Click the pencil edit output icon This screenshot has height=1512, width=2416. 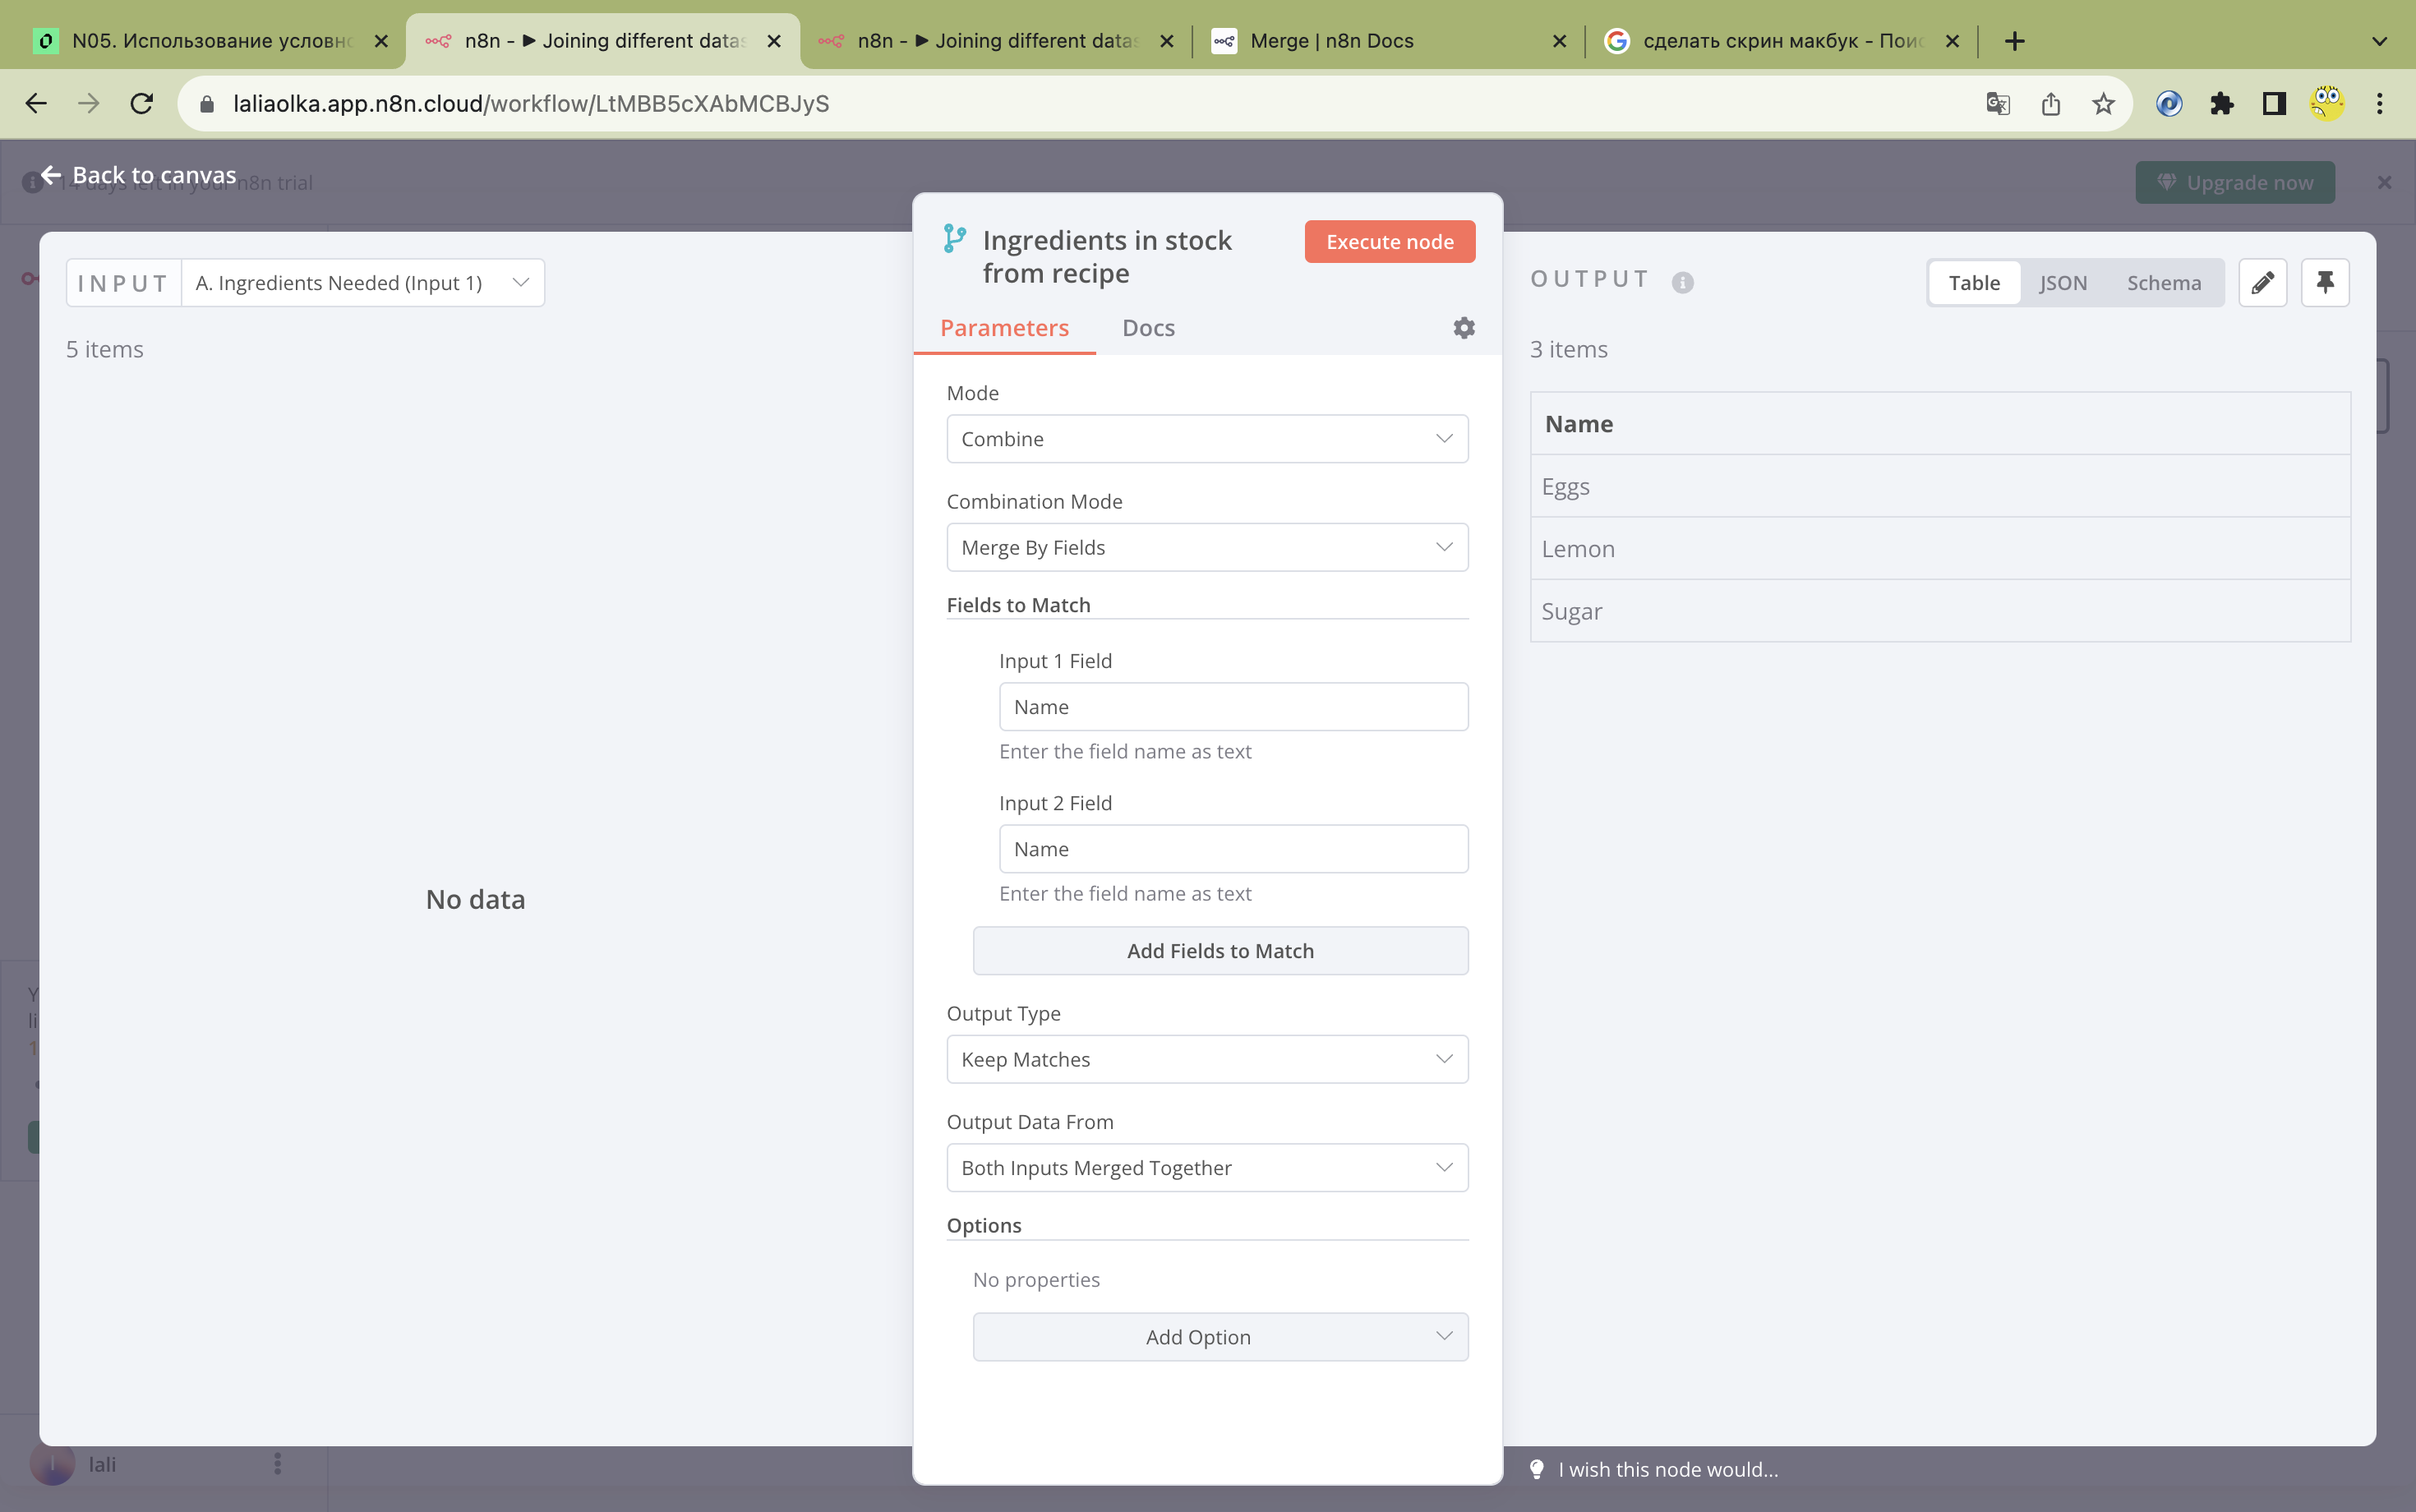point(2262,282)
